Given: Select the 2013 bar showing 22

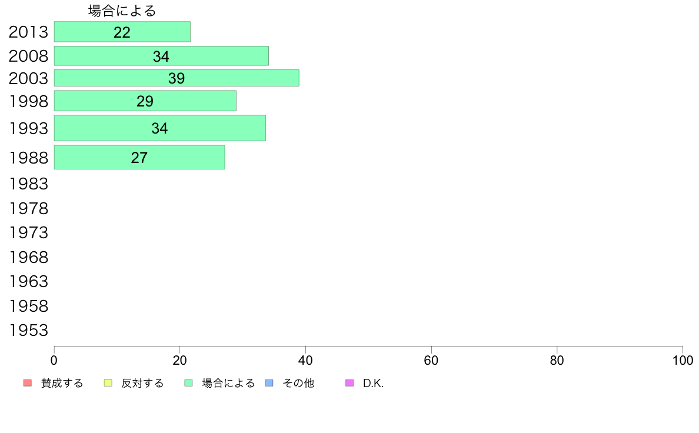Looking at the screenshot, I should click(x=122, y=32).
